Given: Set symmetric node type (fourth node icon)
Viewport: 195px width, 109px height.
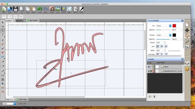Looking at the screenshot, I should coord(21,16).
